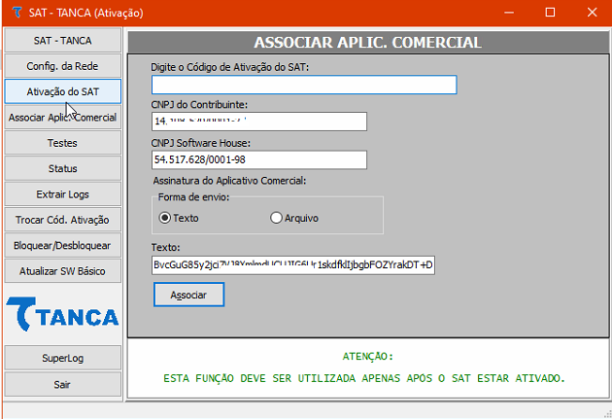Click the 'Forma de envio:' group label

coord(193,197)
